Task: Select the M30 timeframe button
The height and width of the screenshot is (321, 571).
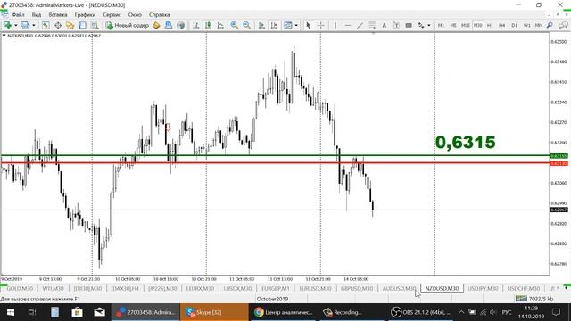Action: point(478,25)
